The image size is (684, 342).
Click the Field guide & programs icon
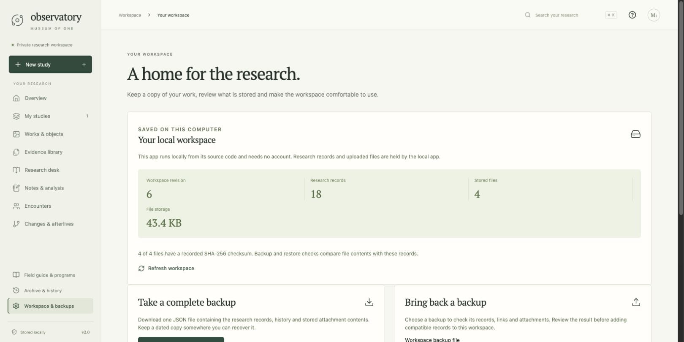pyautogui.click(x=16, y=275)
